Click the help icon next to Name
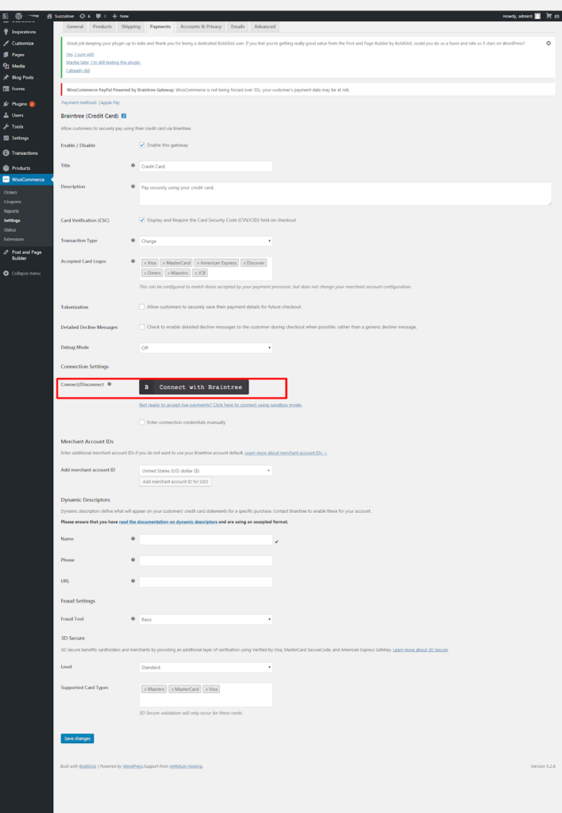The height and width of the screenshot is (813, 562). [x=133, y=539]
